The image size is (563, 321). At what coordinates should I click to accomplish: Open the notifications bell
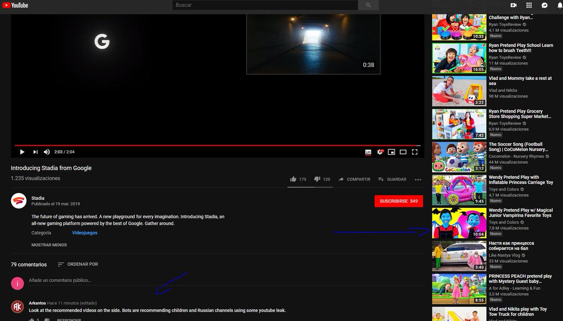559,5
